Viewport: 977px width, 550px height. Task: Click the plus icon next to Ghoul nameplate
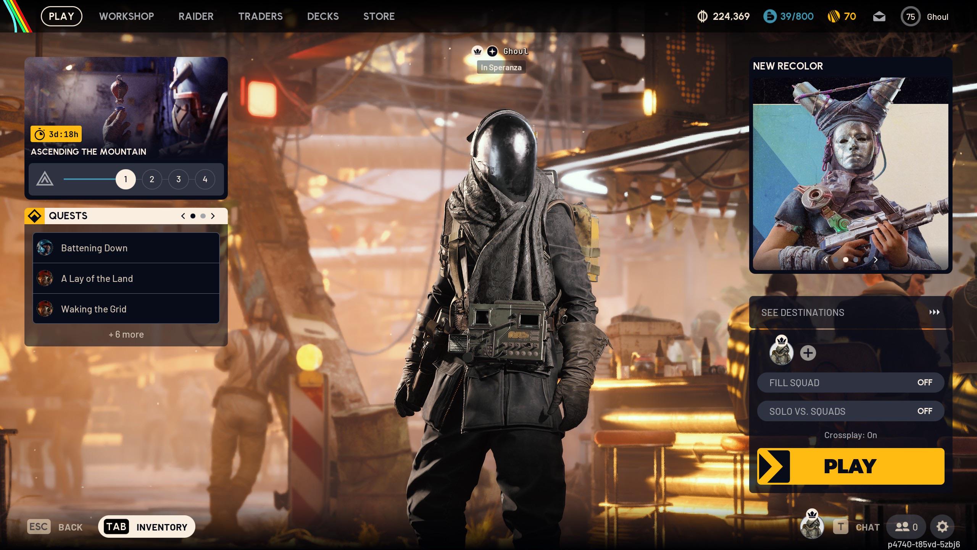point(493,51)
